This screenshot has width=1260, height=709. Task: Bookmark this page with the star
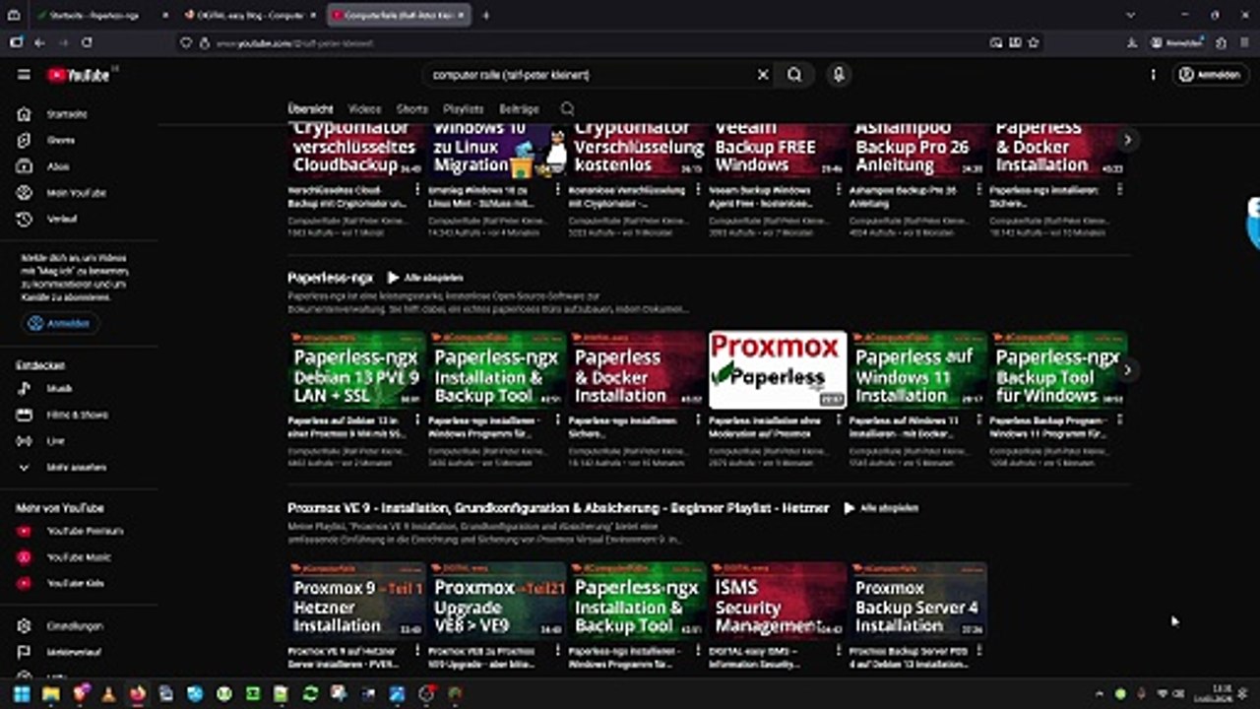click(1034, 43)
